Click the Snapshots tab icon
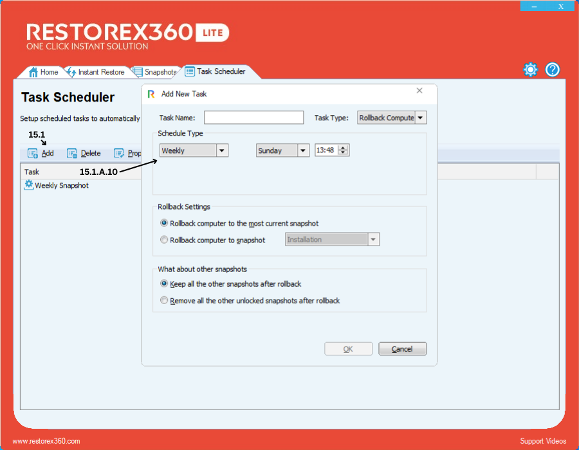 (x=137, y=72)
